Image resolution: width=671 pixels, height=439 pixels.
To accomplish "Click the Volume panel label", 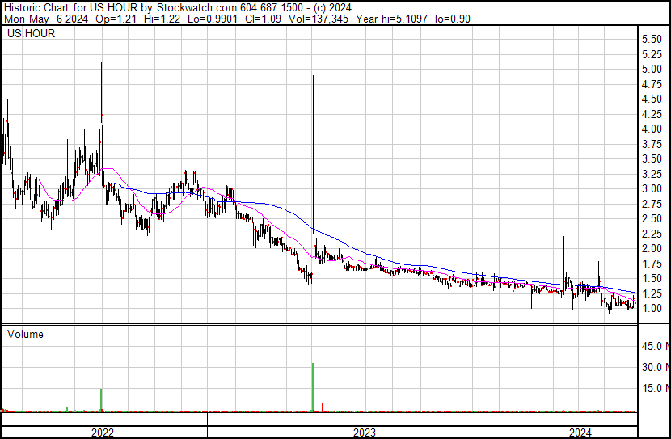I will coord(25,334).
